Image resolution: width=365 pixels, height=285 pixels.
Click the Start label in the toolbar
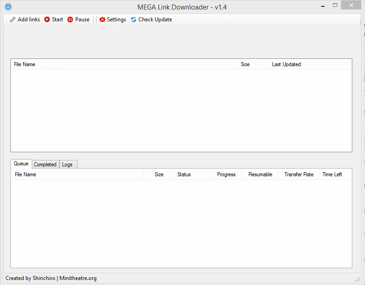click(x=58, y=19)
